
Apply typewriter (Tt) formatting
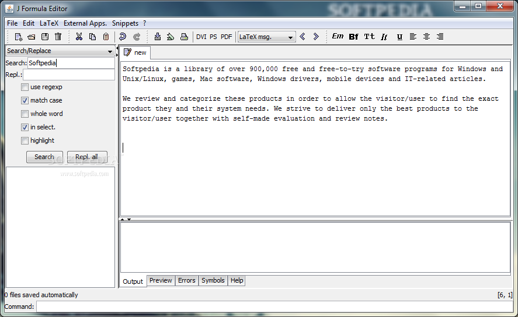click(x=369, y=37)
